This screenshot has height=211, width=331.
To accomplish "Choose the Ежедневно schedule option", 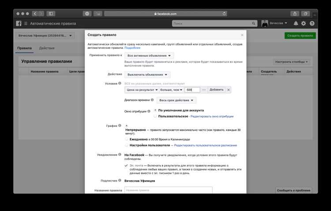I will pyautogui.click(x=127, y=139).
